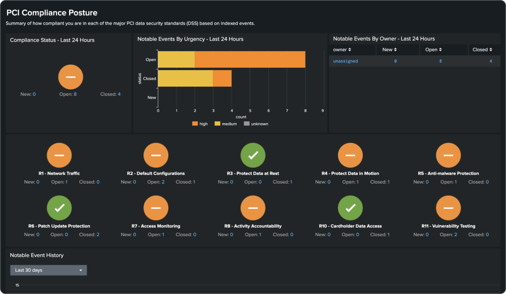Click the Closed bar's high urgency segment
Viewport: 506px width, 294px height.
pyautogui.click(x=222, y=78)
